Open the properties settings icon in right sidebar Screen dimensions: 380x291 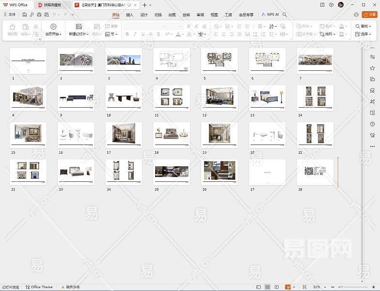372,57
